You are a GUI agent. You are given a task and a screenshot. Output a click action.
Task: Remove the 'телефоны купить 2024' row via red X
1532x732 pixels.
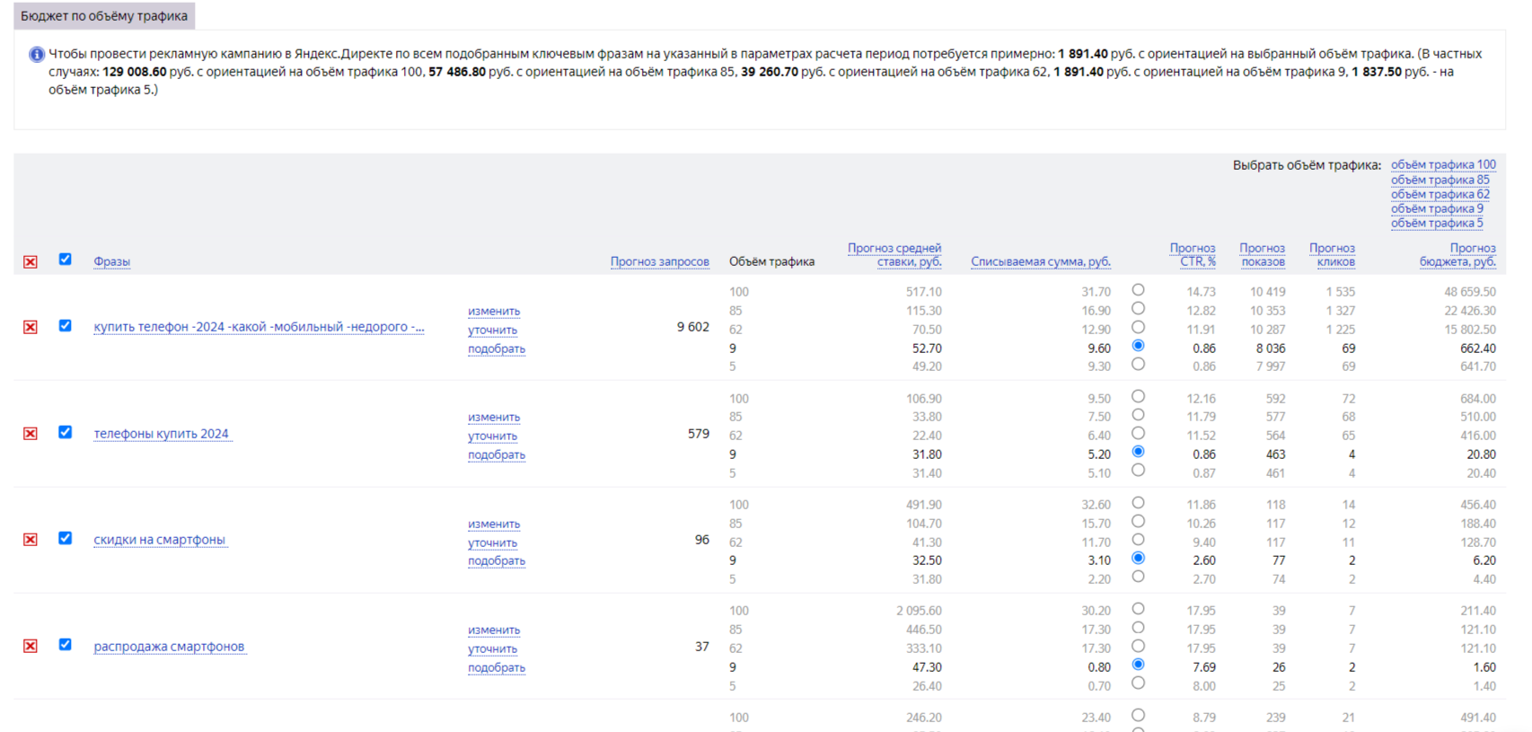coord(31,434)
